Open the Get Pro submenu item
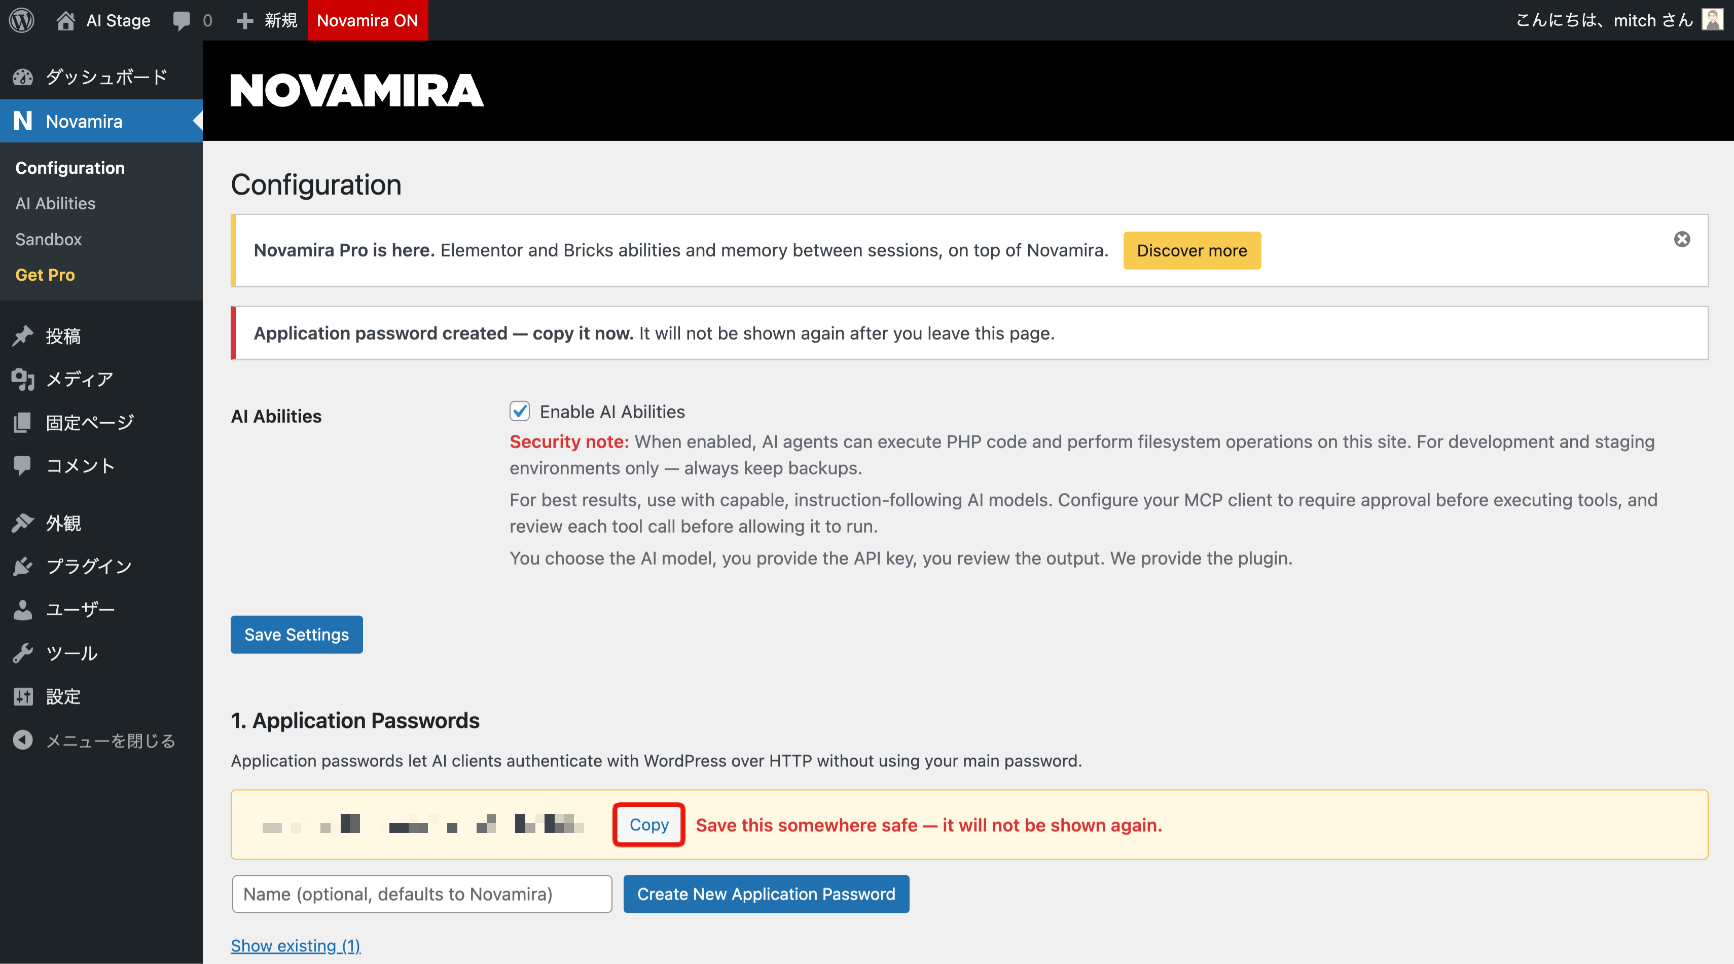The width and height of the screenshot is (1734, 964). pos(45,275)
